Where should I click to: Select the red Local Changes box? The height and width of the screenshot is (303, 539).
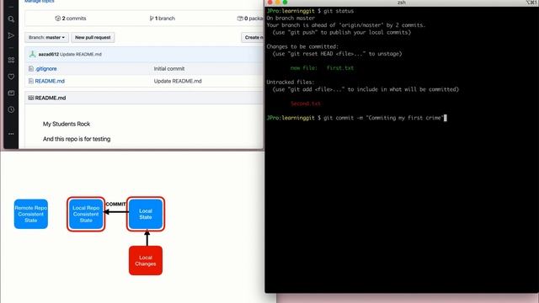click(146, 260)
